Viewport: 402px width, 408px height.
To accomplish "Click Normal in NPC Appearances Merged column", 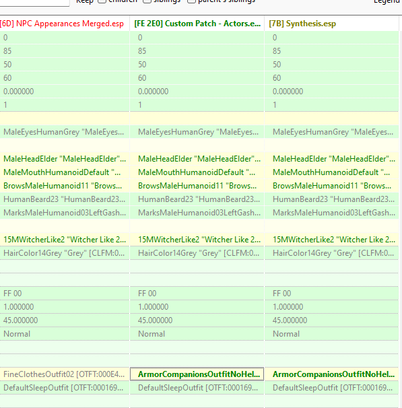I will click(65, 334).
